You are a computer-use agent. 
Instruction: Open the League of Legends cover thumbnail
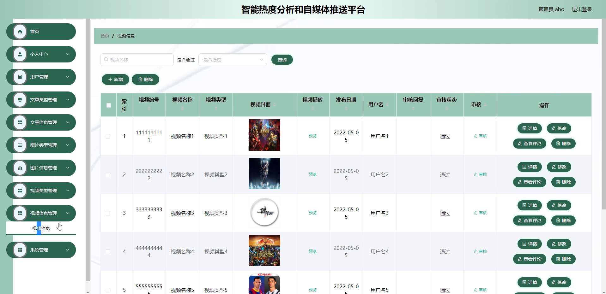(x=264, y=250)
